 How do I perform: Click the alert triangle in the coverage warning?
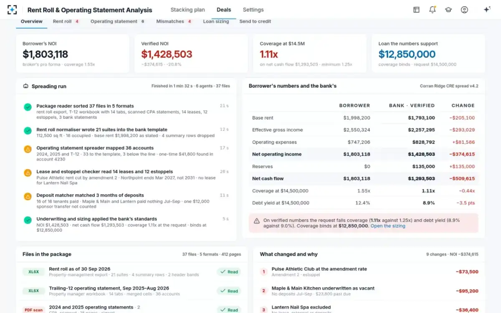(x=257, y=220)
